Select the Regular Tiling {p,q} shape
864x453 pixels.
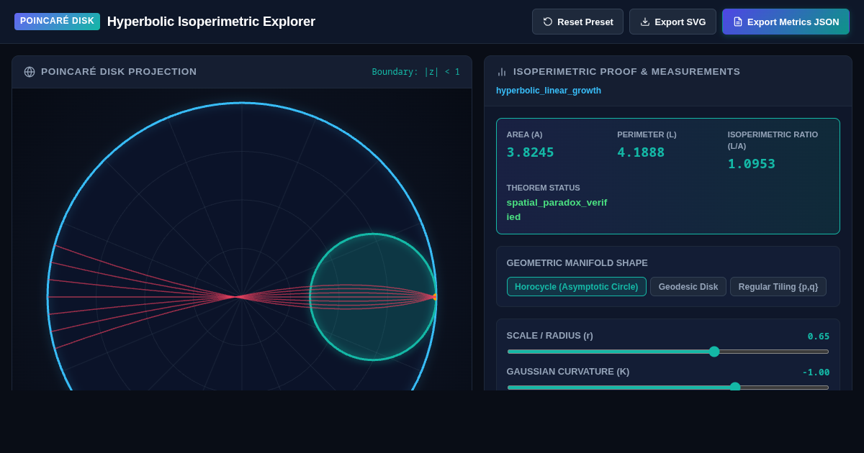point(778,287)
